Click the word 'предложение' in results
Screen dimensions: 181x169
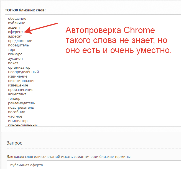(x=20, y=41)
